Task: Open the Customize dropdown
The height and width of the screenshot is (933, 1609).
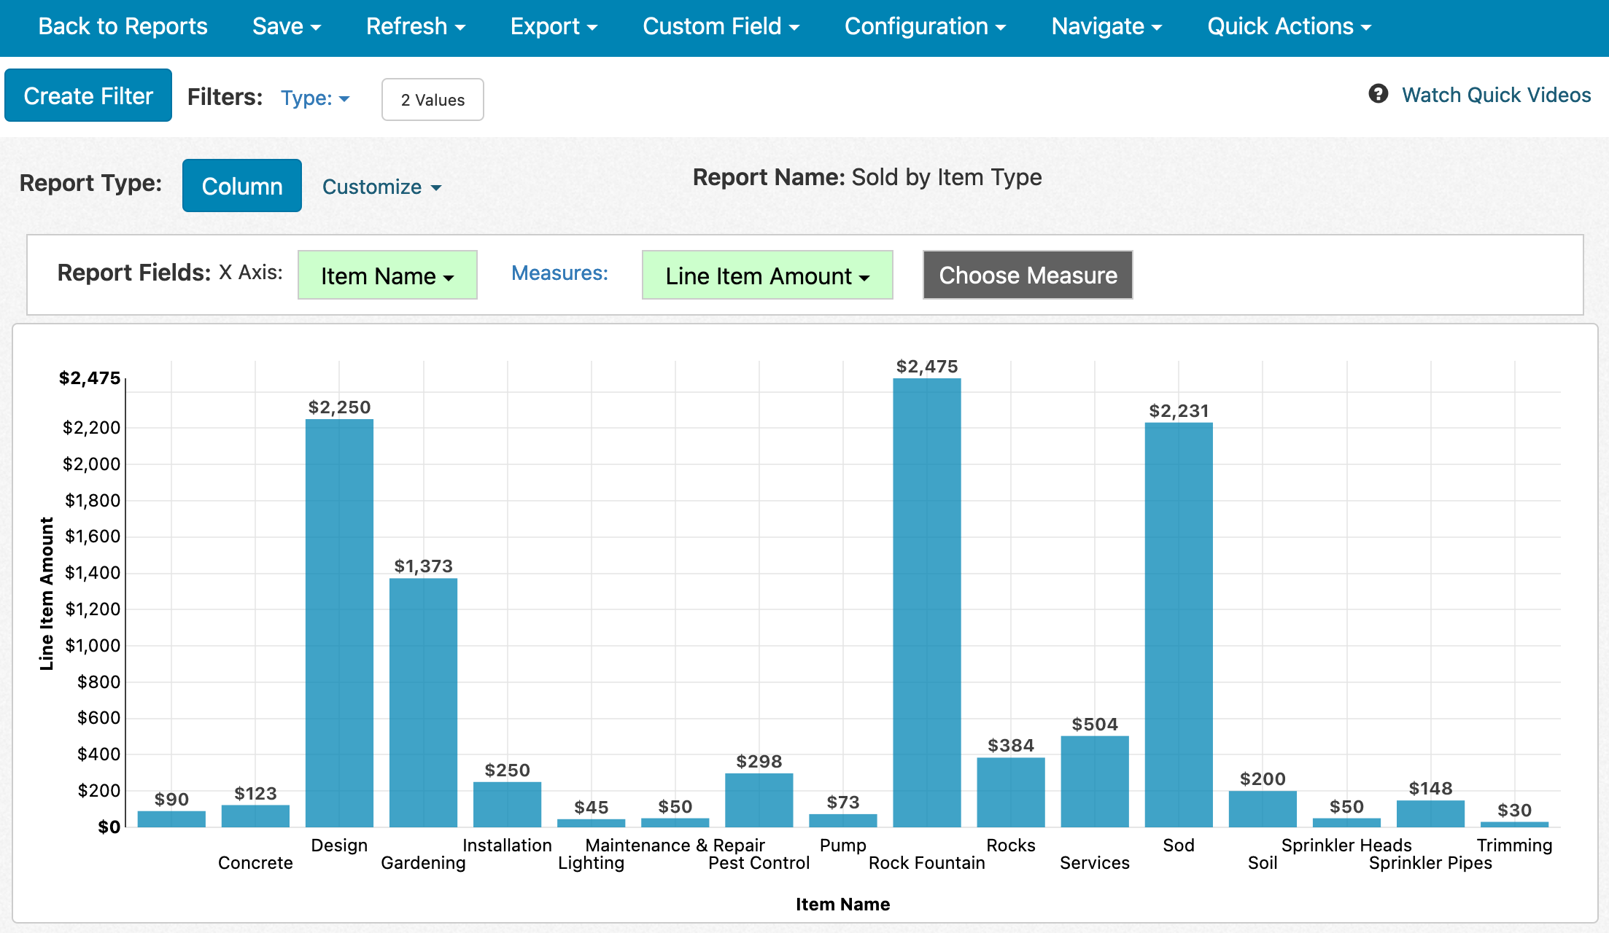Action: (381, 187)
